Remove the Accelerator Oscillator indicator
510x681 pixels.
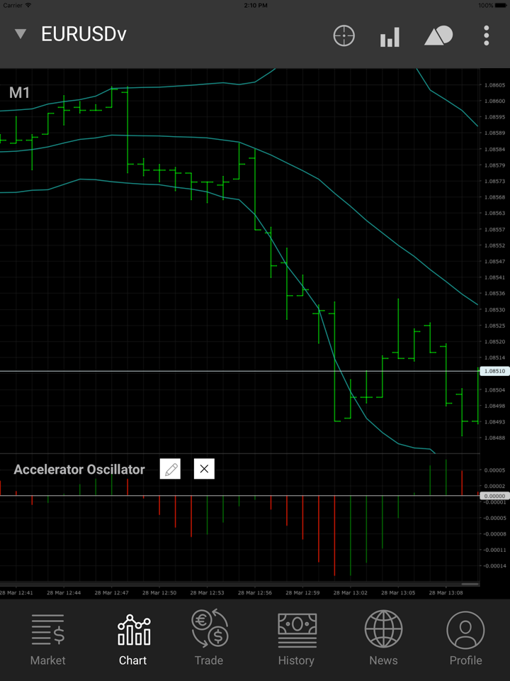pyautogui.click(x=204, y=469)
